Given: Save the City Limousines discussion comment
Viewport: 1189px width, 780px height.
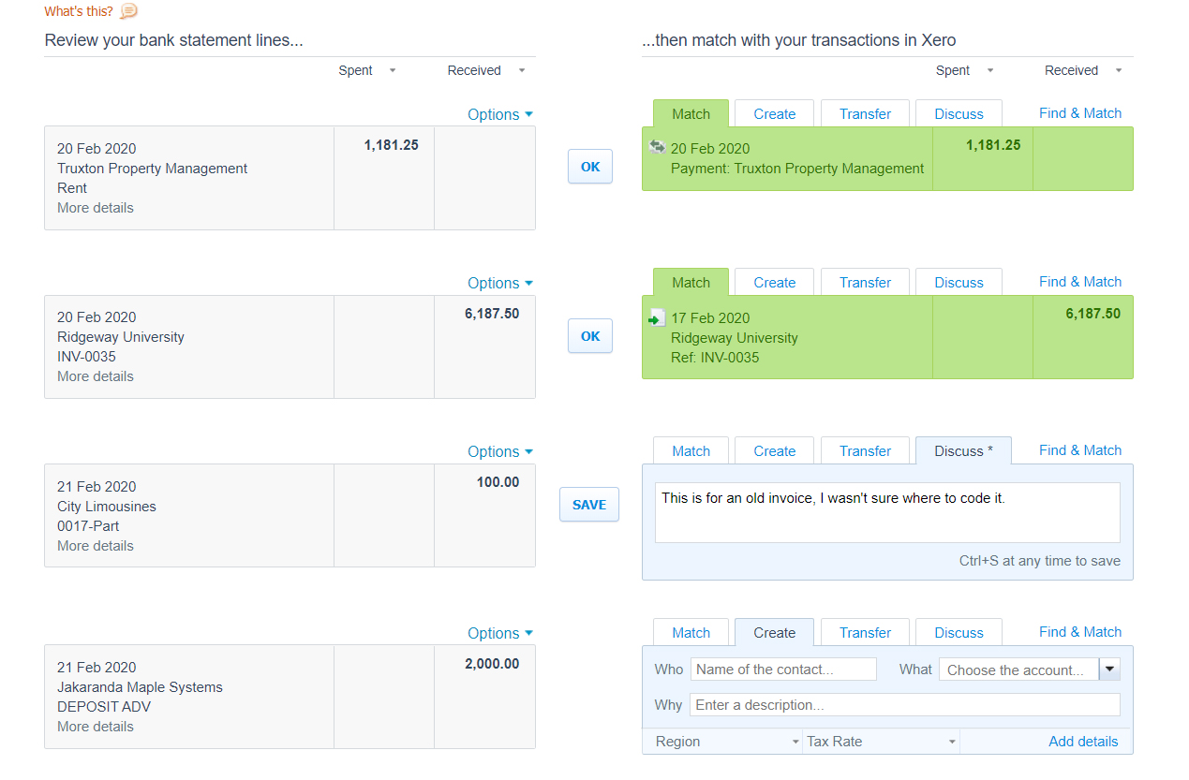Looking at the screenshot, I should tap(589, 505).
